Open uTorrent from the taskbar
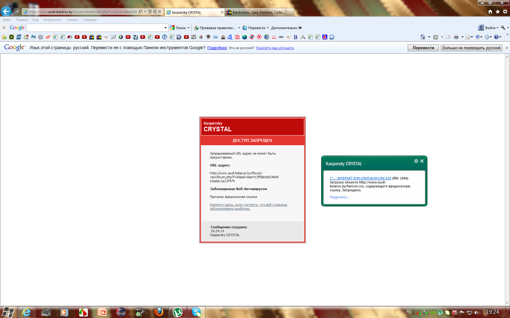510x318 pixels. [178, 312]
